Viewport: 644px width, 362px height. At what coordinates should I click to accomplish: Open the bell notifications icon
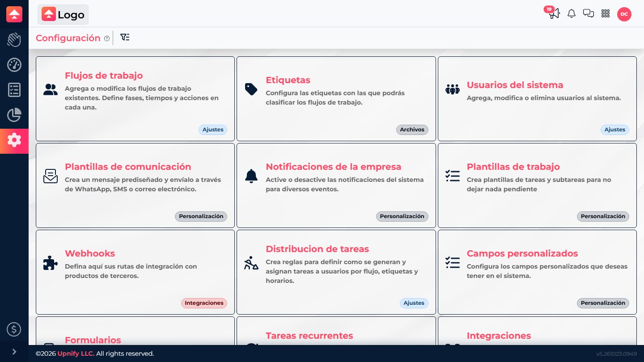(x=572, y=14)
